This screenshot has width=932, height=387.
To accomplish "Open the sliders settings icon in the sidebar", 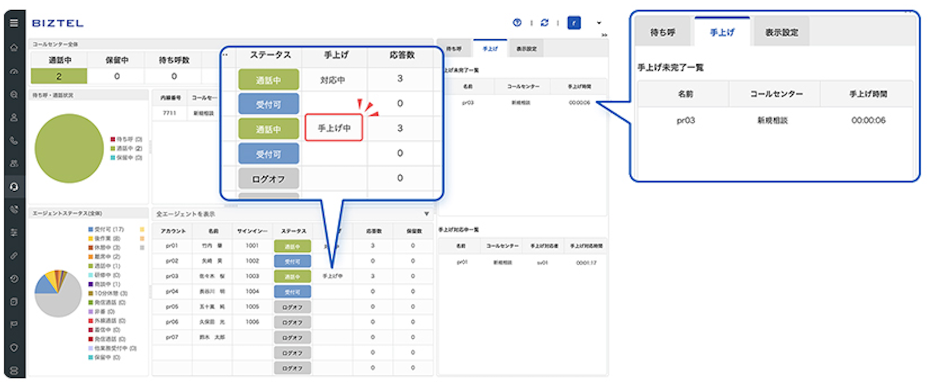I will (x=14, y=233).
